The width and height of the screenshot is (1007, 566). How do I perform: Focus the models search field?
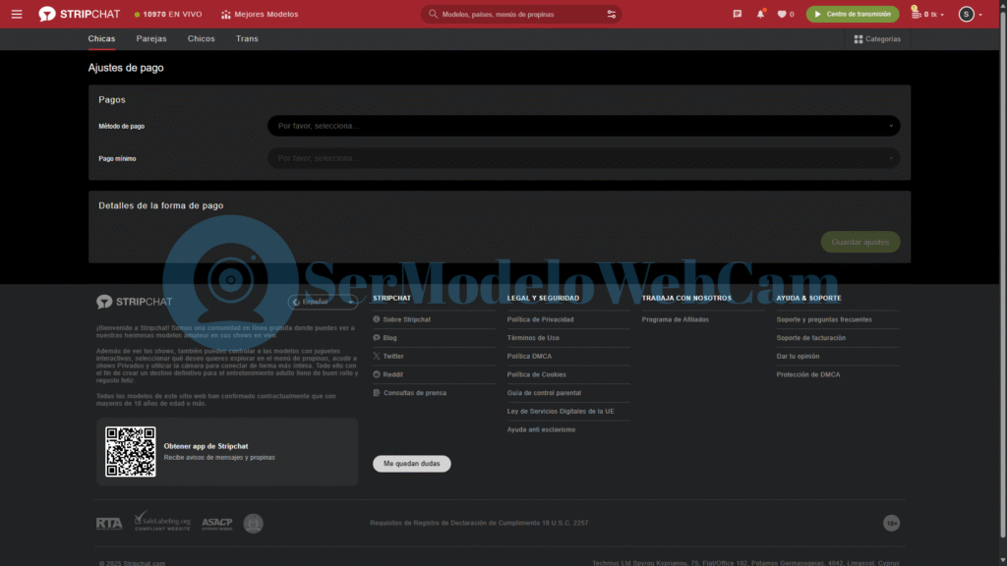(521, 14)
